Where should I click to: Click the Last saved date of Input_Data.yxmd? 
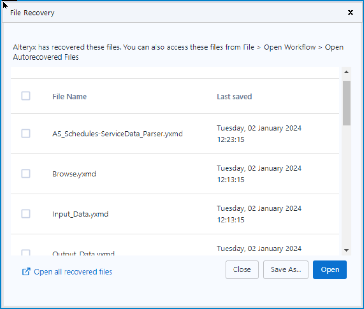(x=259, y=214)
